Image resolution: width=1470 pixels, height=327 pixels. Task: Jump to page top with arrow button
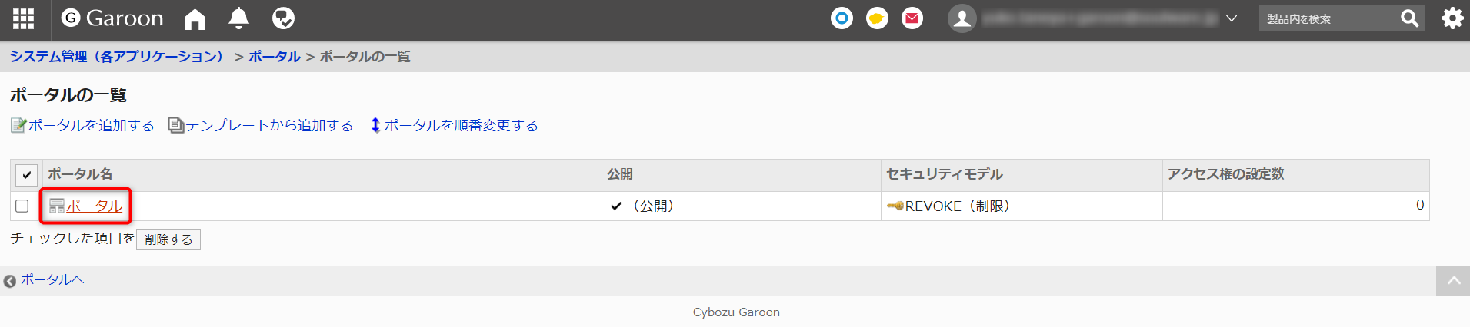(1453, 281)
